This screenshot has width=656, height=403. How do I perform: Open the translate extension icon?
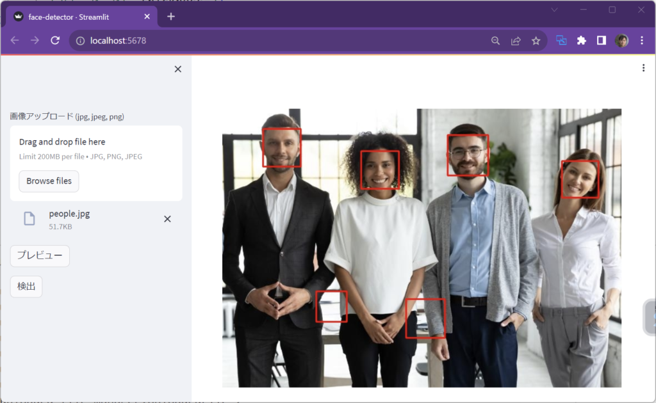click(x=561, y=40)
